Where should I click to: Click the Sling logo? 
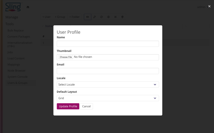pos(14,7)
